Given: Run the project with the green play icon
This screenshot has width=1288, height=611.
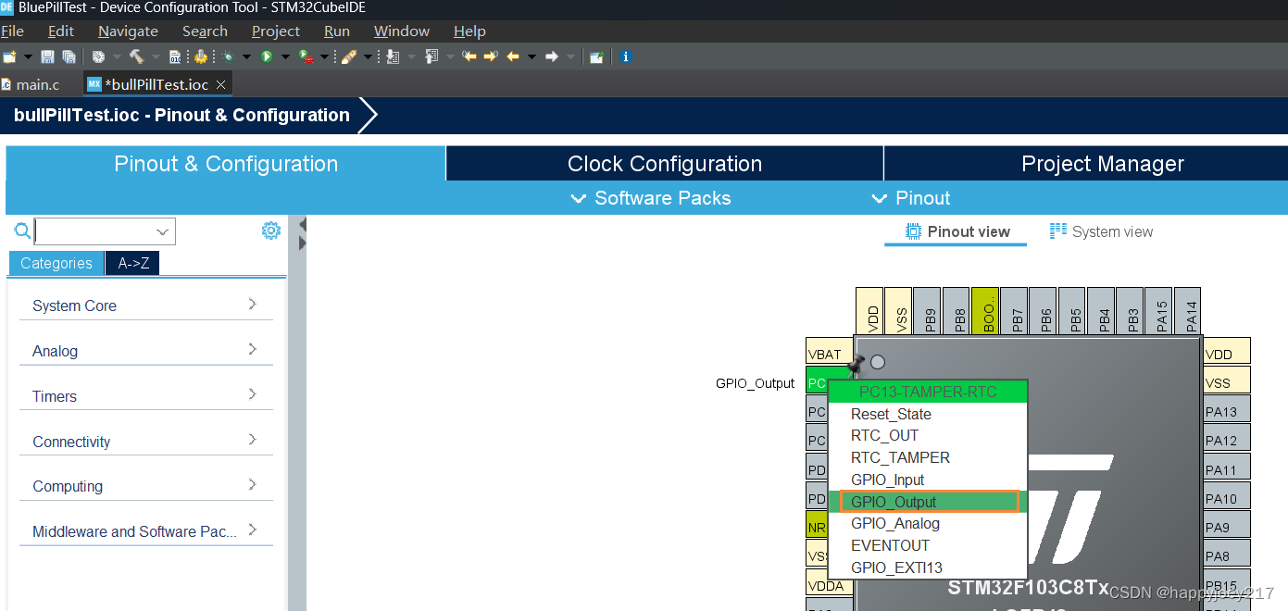Looking at the screenshot, I should pos(267,56).
